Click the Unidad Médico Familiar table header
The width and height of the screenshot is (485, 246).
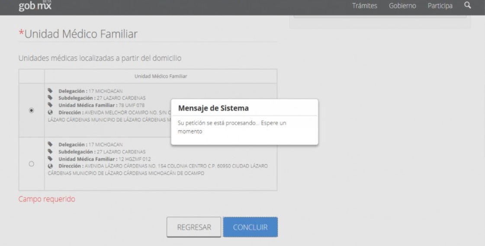[161, 76]
